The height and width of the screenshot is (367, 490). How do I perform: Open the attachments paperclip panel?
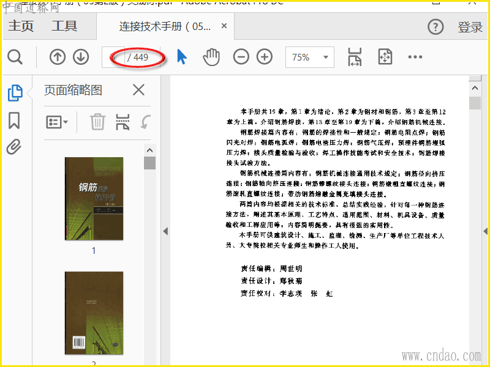(x=14, y=147)
